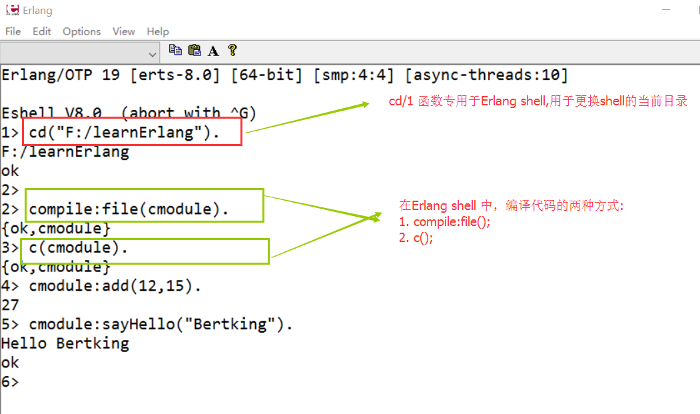The width and height of the screenshot is (700, 414).
Task: Click the Paste clipboard icon
Action: [194, 50]
